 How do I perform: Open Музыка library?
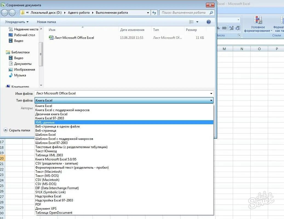pos(17,75)
